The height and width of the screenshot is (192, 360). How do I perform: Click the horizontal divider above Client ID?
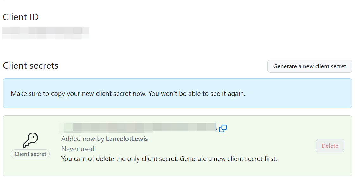[177, 2]
